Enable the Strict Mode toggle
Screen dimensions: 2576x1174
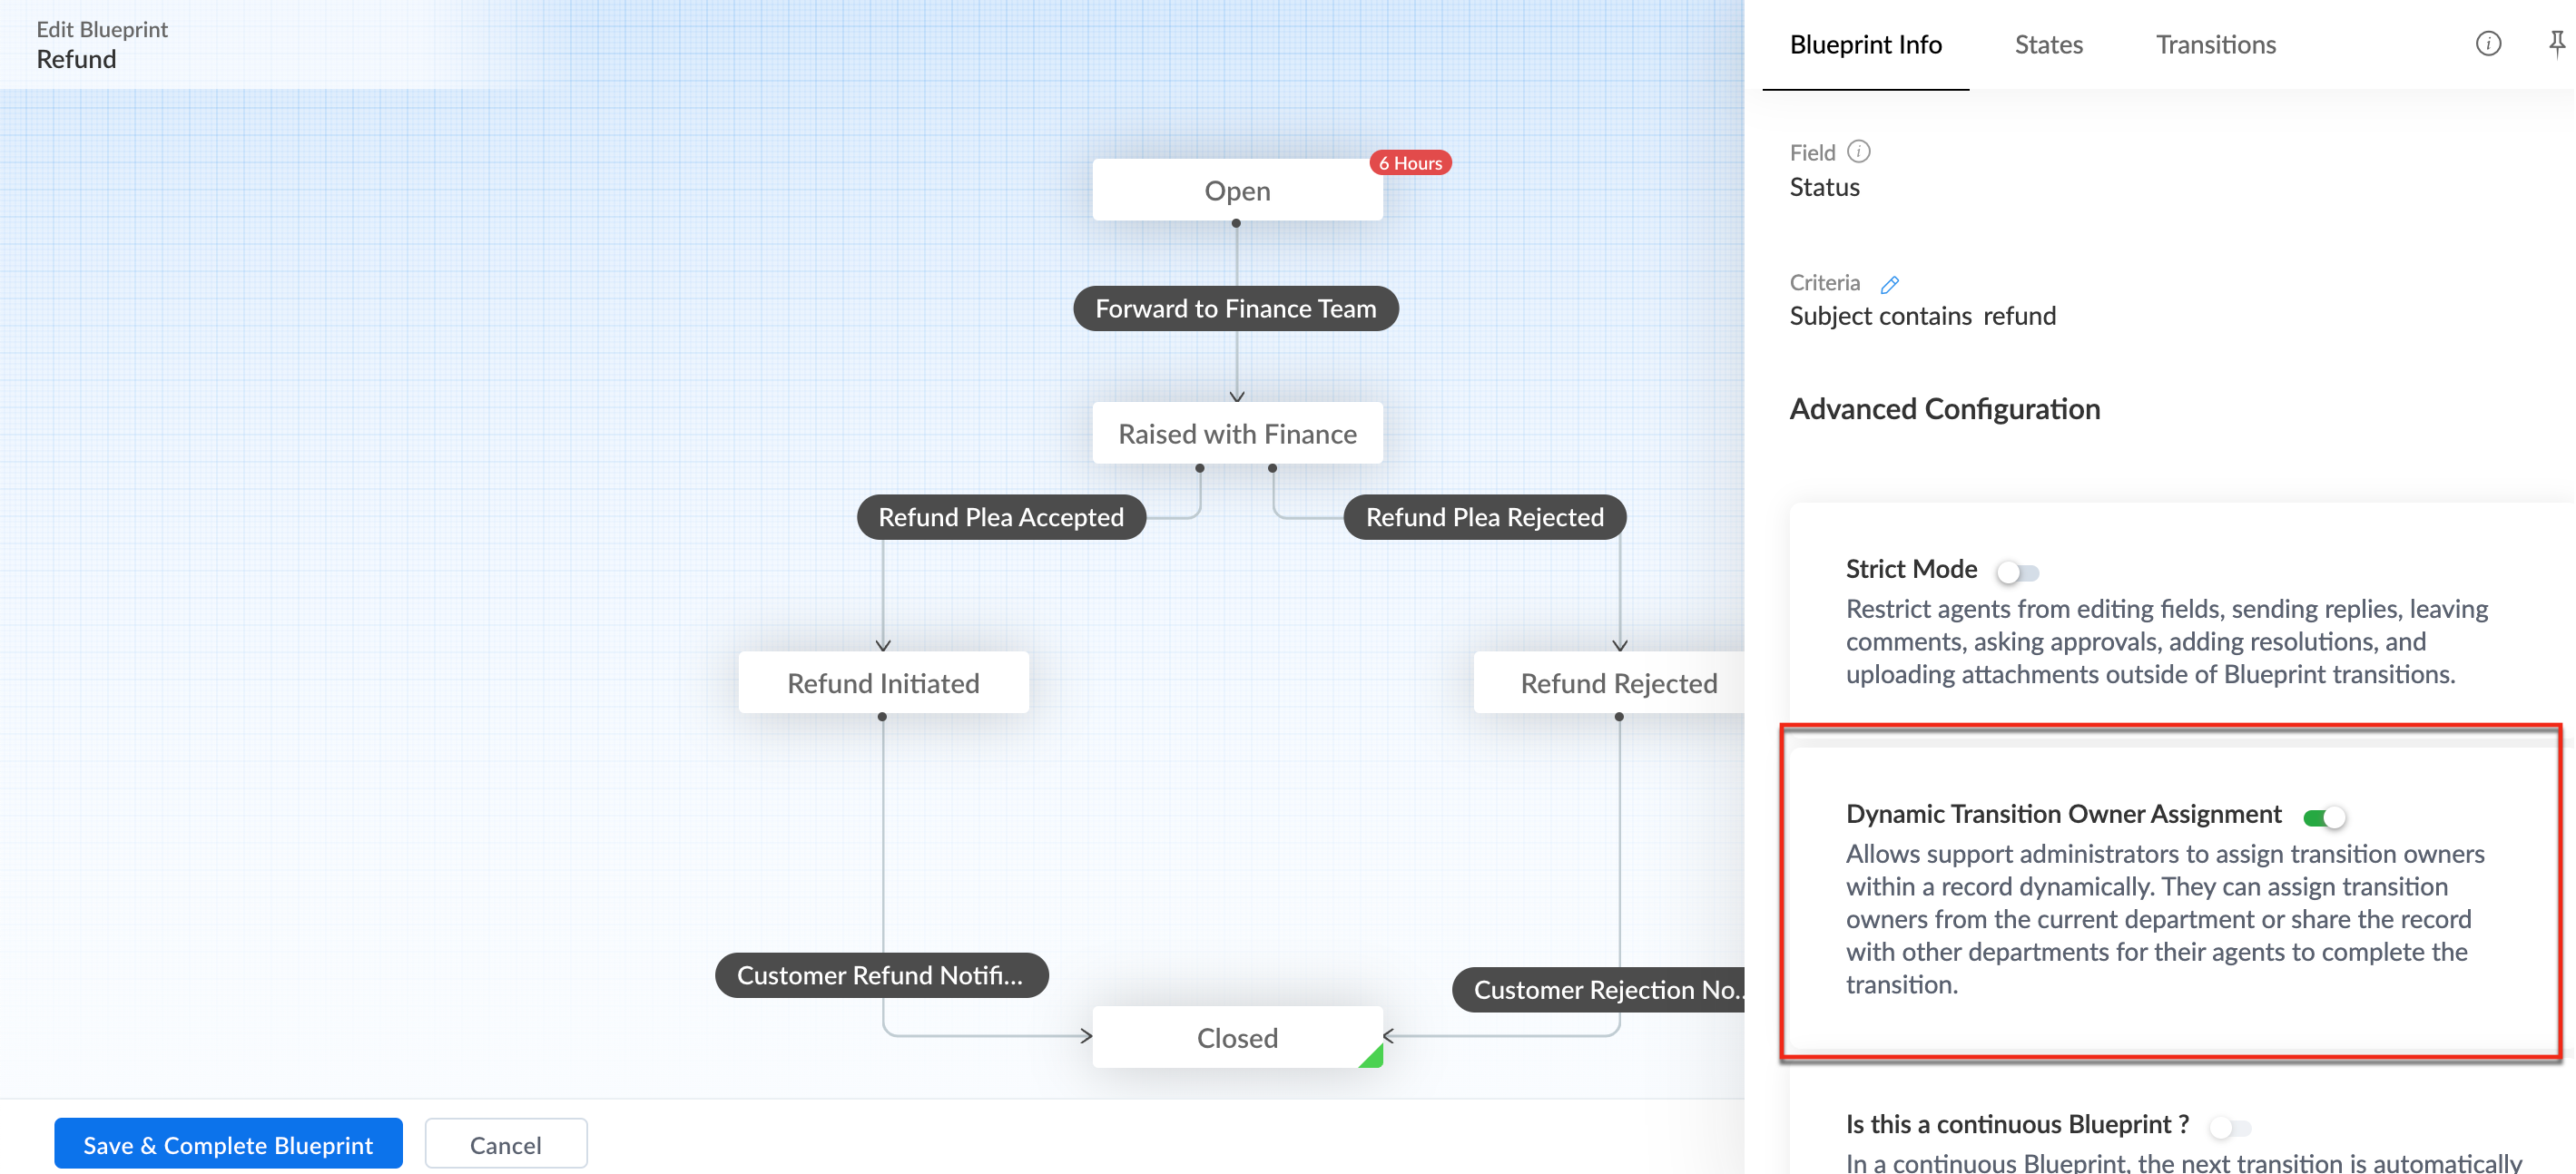(2017, 572)
